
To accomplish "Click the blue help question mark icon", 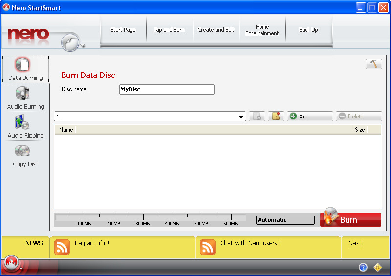I will point(363,267).
